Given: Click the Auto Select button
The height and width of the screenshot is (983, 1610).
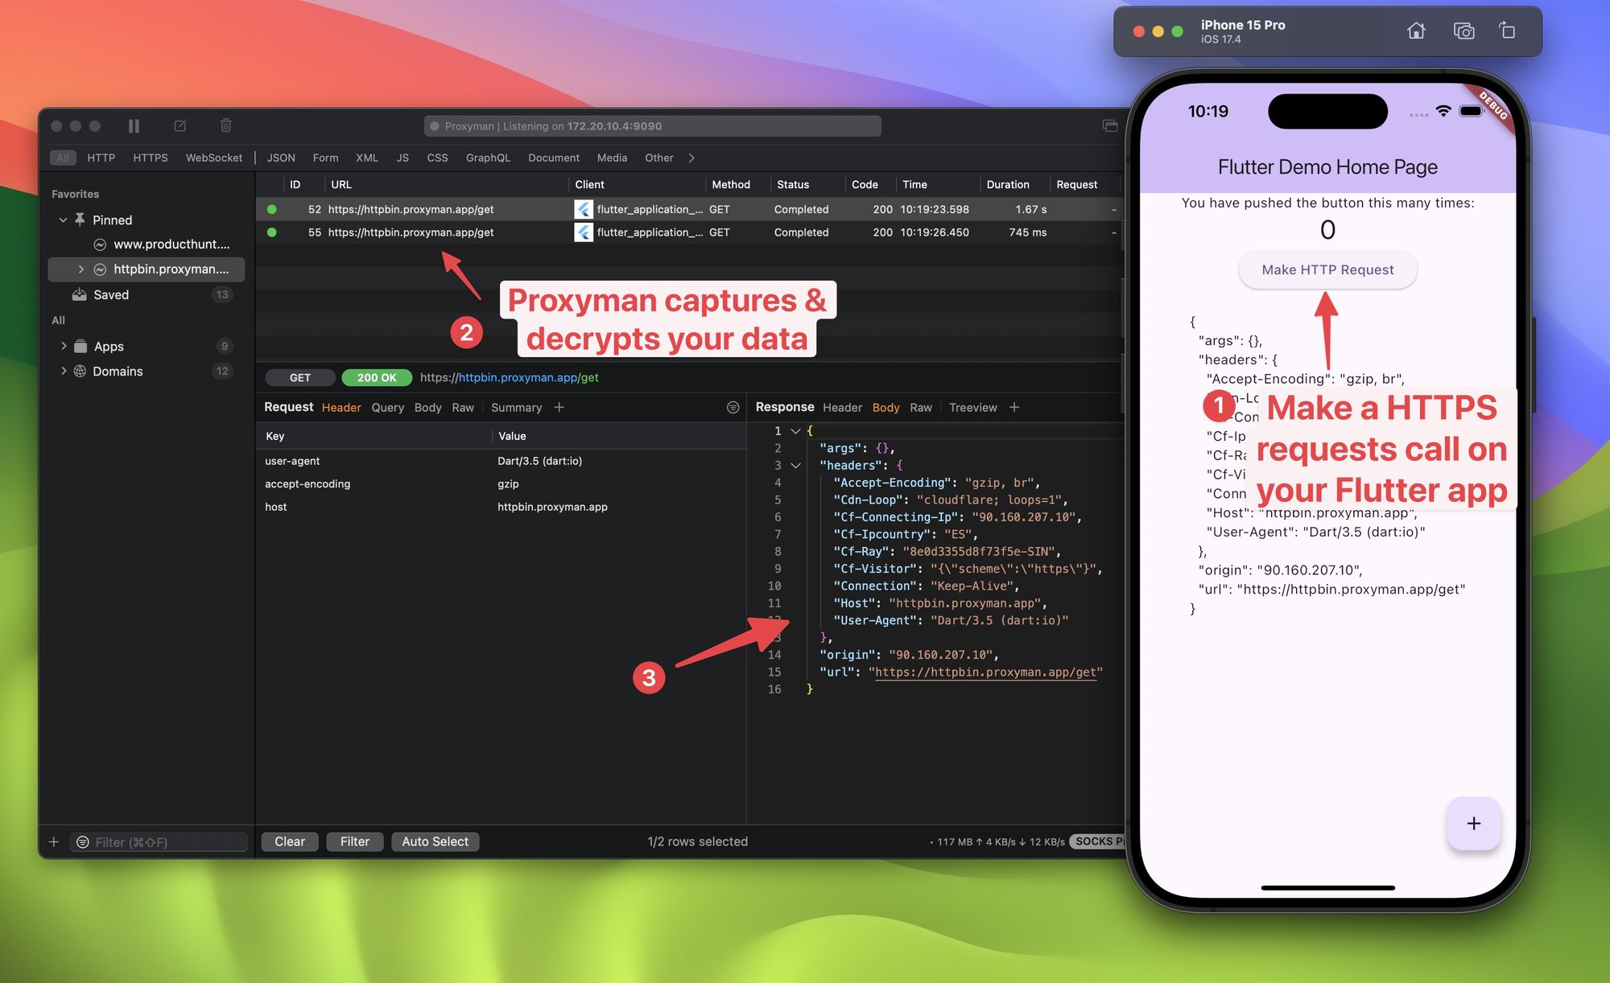Looking at the screenshot, I should (435, 841).
